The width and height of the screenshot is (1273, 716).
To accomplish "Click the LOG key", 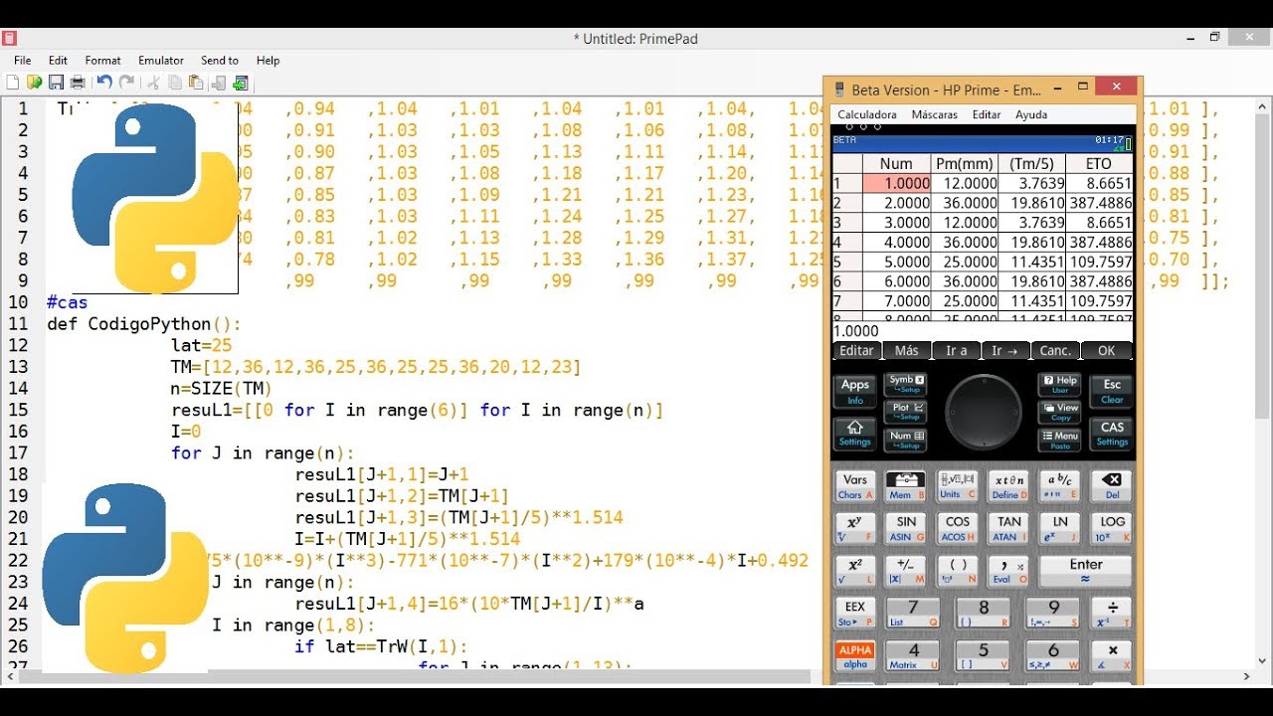I will 1112,528.
